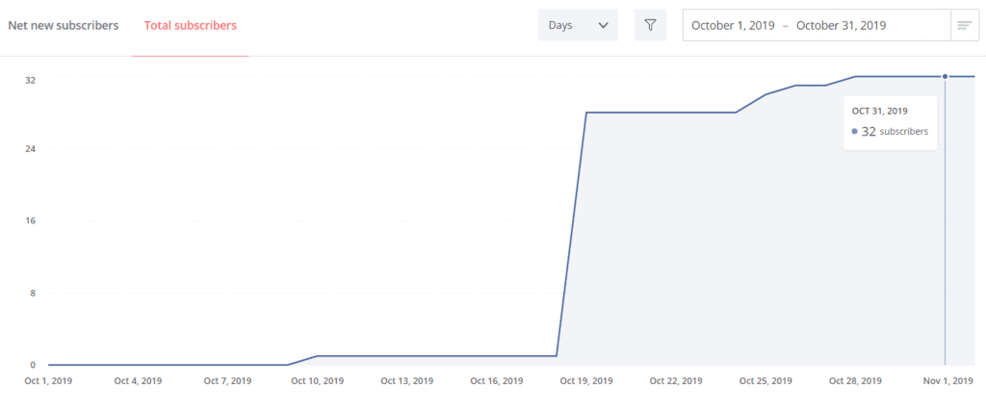This screenshot has width=986, height=411.
Task: Click the Oct 28, 2019 axis label
Action: [855, 381]
